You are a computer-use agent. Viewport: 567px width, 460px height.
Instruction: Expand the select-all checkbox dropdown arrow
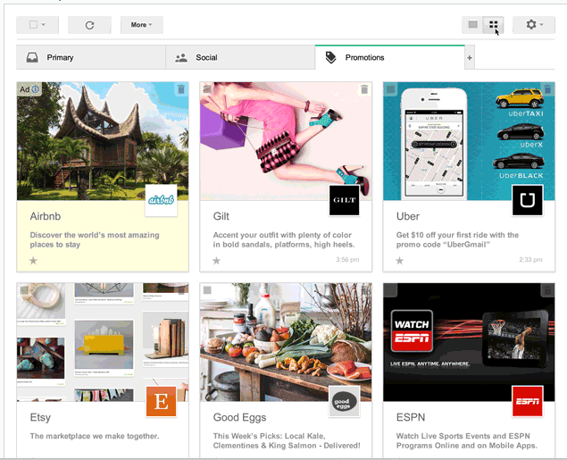tap(44, 25)
